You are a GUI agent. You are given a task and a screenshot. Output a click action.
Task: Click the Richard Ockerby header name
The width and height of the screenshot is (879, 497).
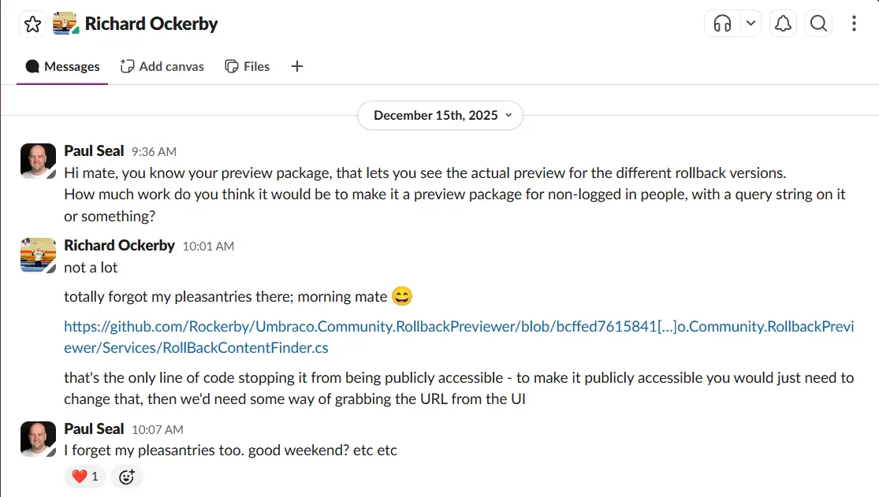[x=151, y=24]
